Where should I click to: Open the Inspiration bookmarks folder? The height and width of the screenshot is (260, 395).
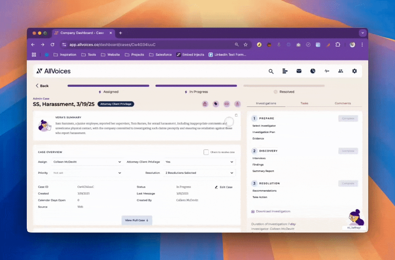click(x=65, y=55)
